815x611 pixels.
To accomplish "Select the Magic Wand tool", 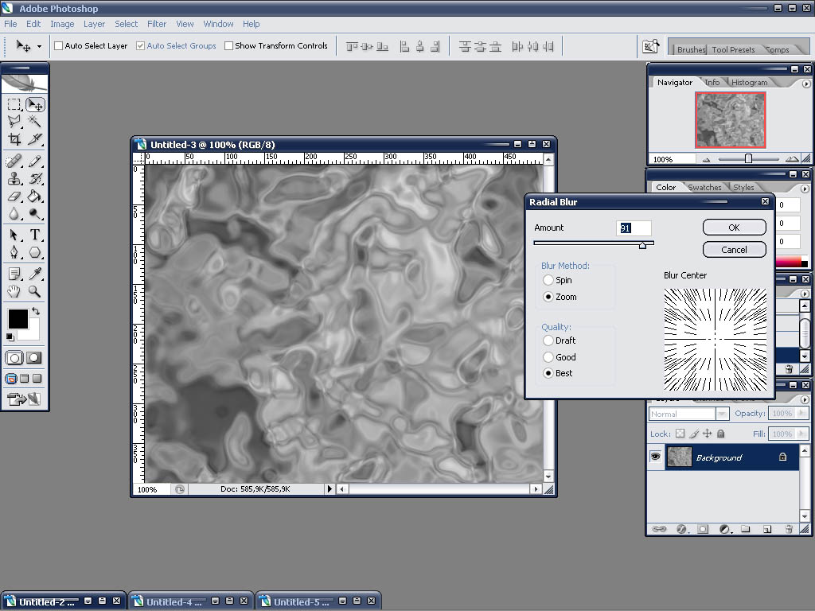I will pyautogui.click(x=35, y=121).
